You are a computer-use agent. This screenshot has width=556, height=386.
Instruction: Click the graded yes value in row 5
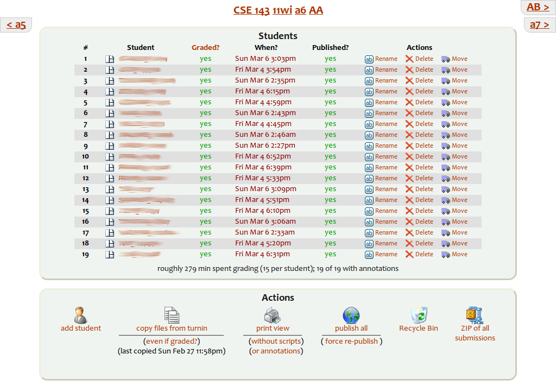205,102
